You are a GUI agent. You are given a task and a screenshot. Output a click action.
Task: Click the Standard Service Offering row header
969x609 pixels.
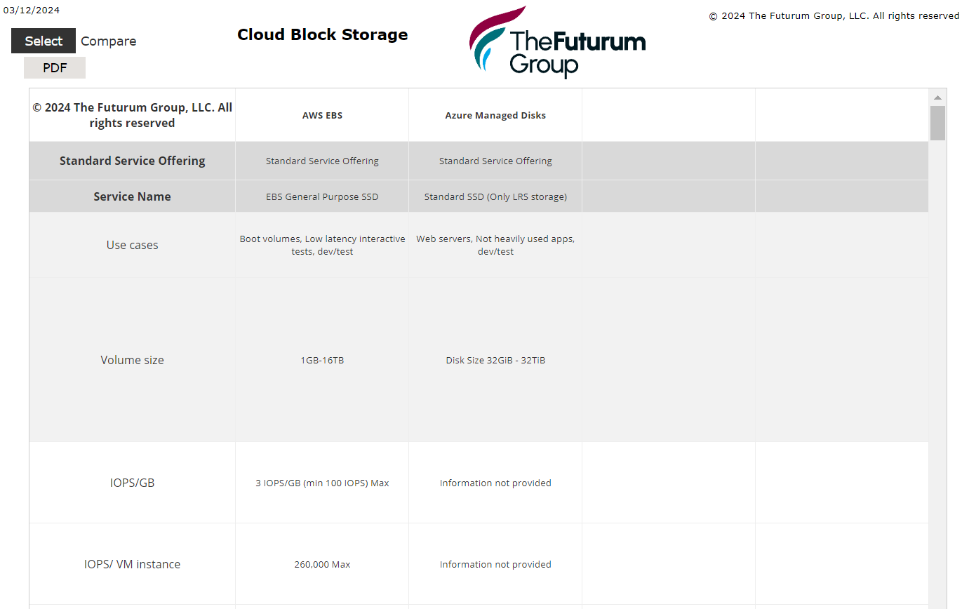pyautogui.click(x=132, y=161)
